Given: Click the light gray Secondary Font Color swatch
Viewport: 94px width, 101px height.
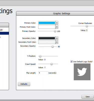Looking at the screenshot, I should click(x=47, y=42).
